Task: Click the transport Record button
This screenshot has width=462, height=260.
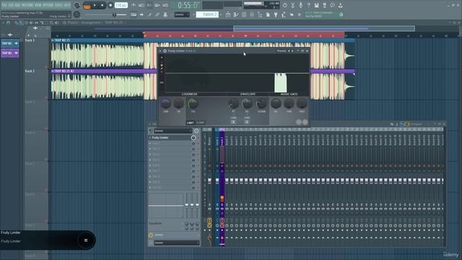Action: click(110, 5)
